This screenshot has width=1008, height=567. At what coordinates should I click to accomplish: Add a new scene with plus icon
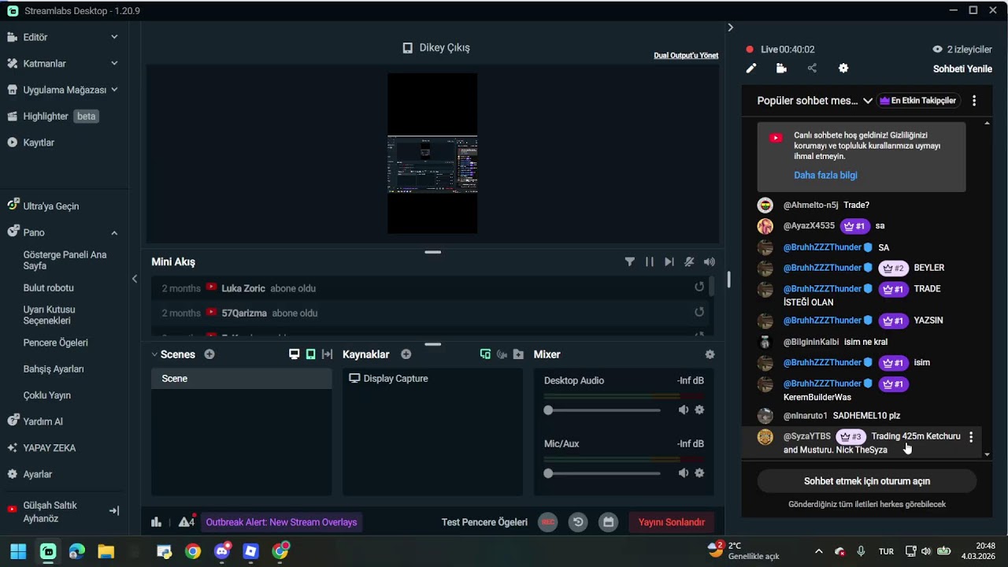coord(209,354)
